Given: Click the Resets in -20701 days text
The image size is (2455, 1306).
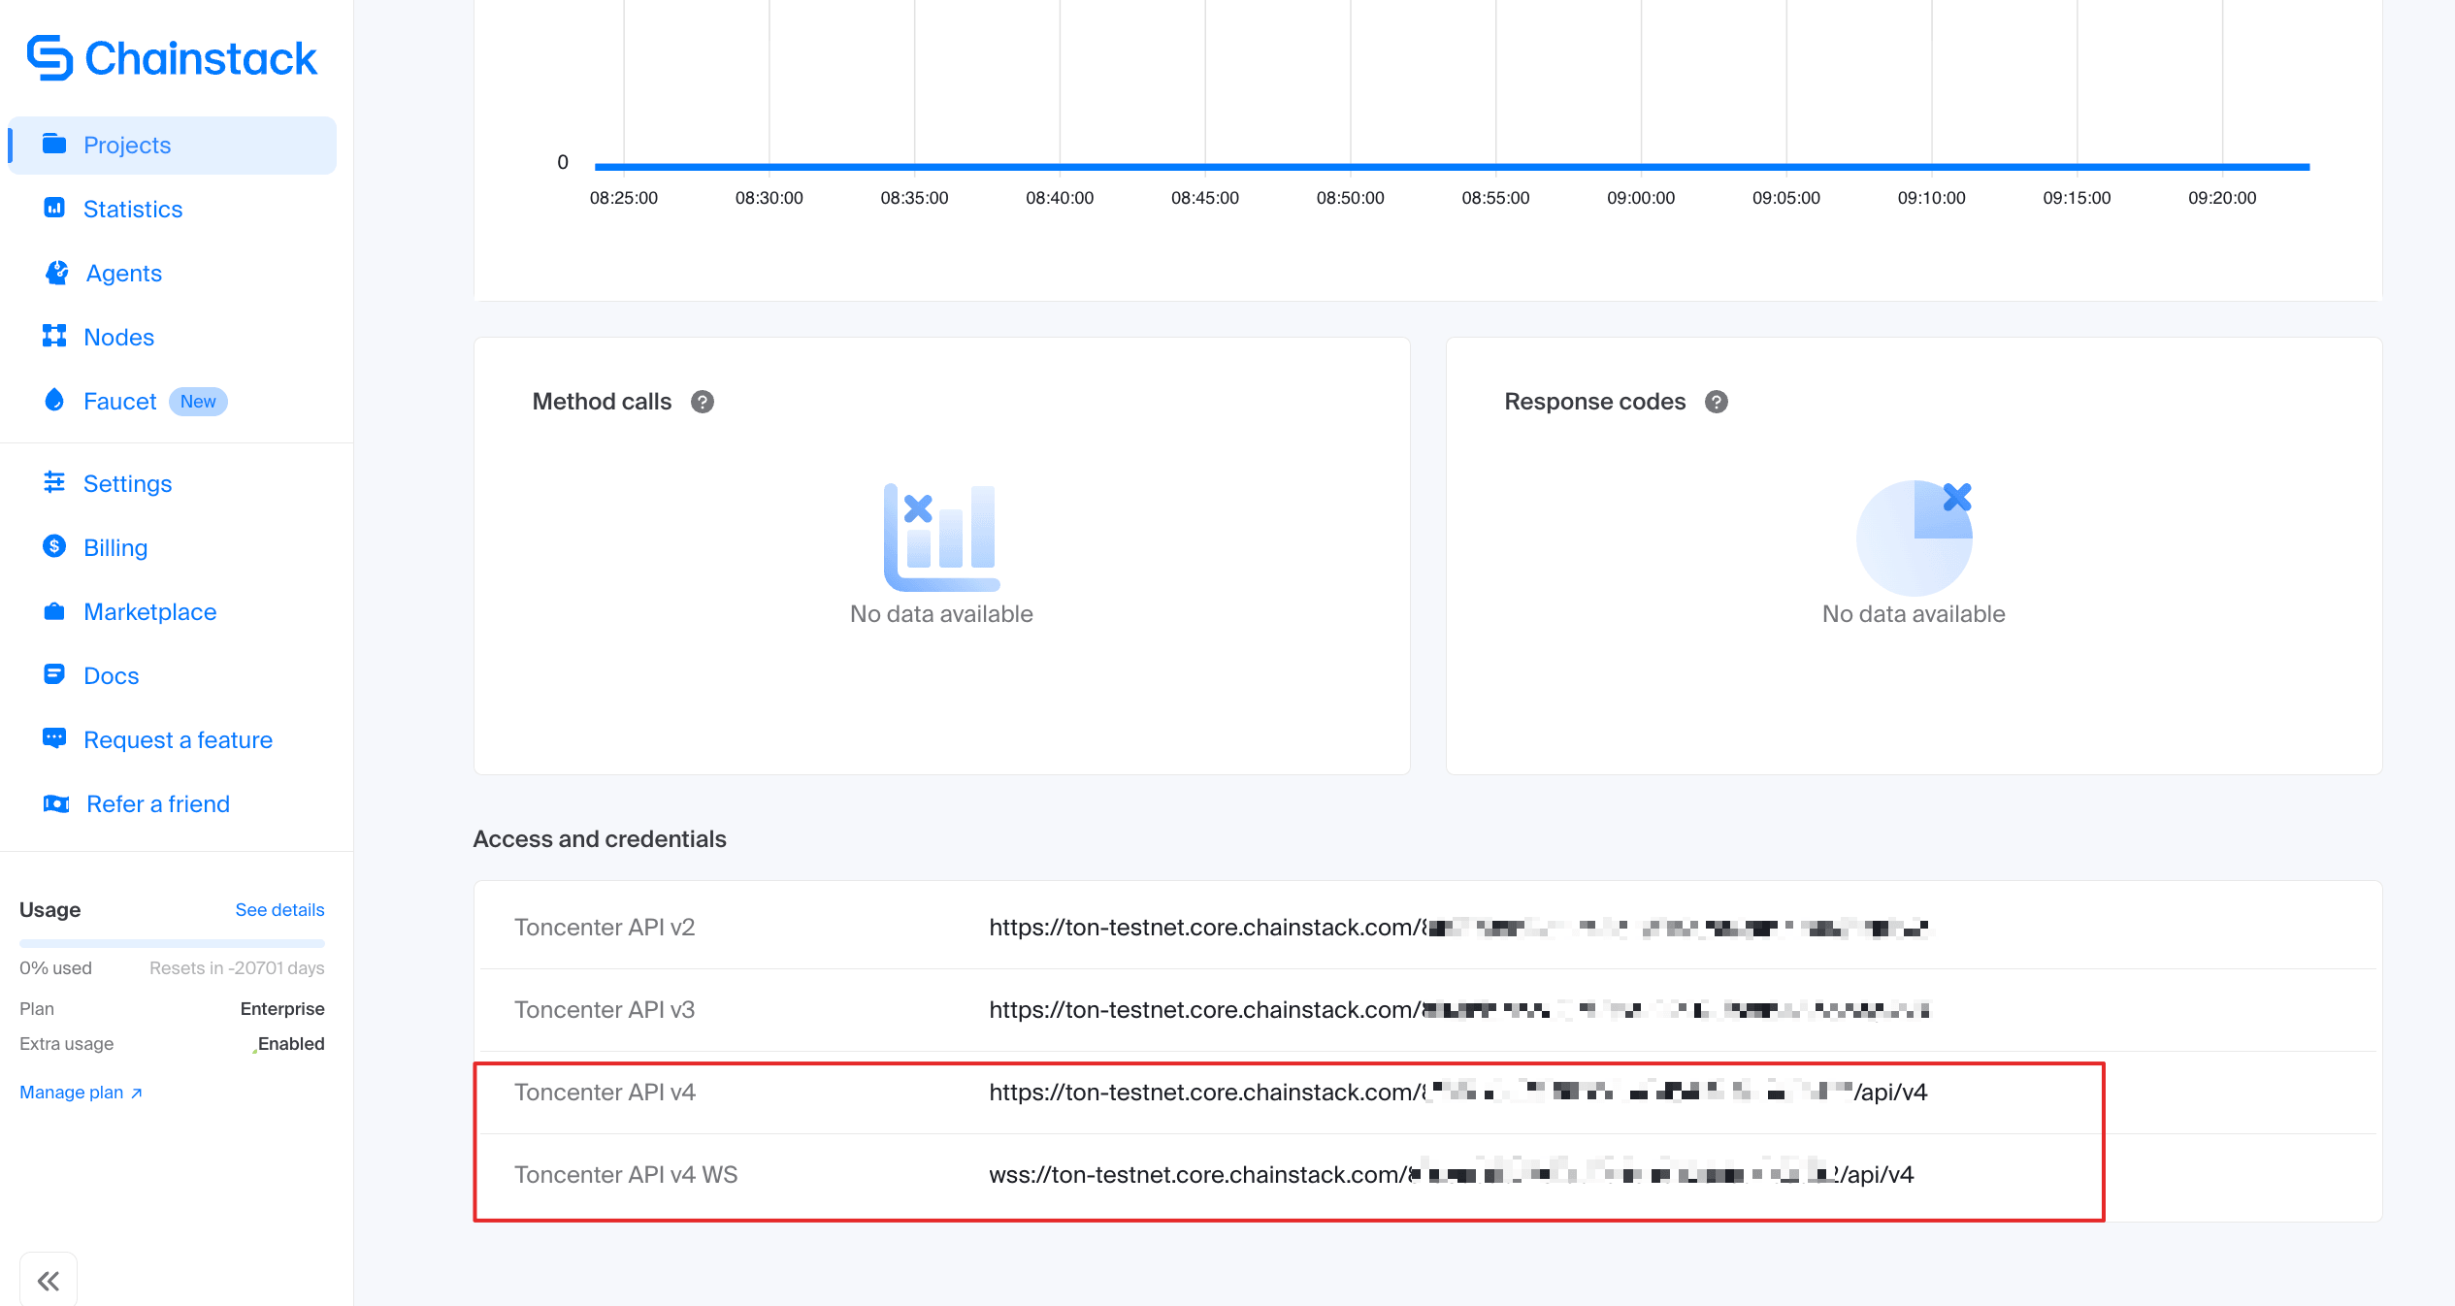Looking at the screenshot, I should 237,967.
